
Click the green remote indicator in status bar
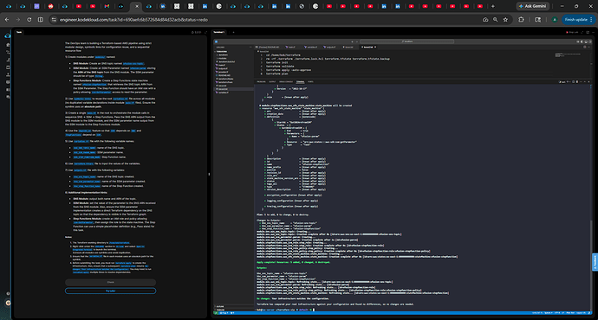point(216,313)
